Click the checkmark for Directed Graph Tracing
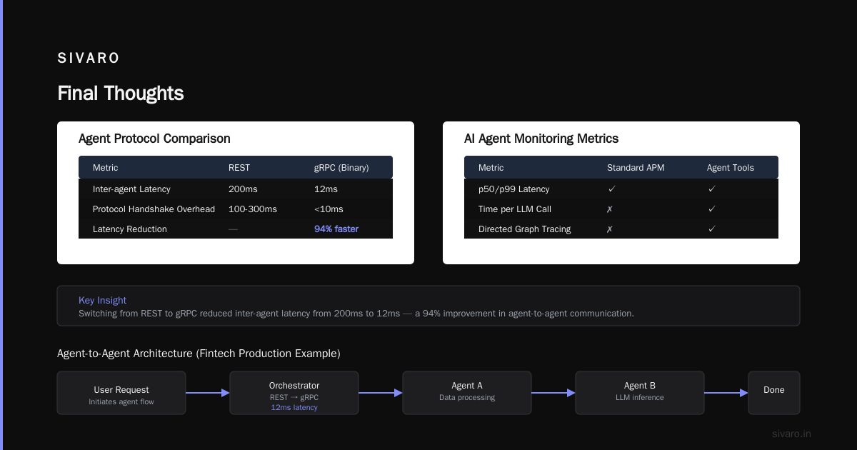Viewport: 857px width, 450px height. pyautogui.click(x=711, y=229)
